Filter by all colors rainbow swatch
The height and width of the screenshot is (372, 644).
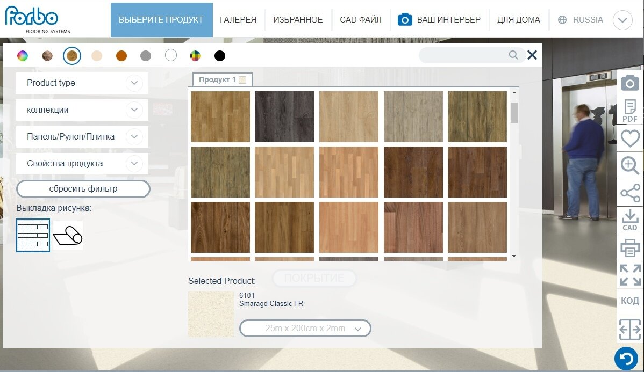pos(23,56)
